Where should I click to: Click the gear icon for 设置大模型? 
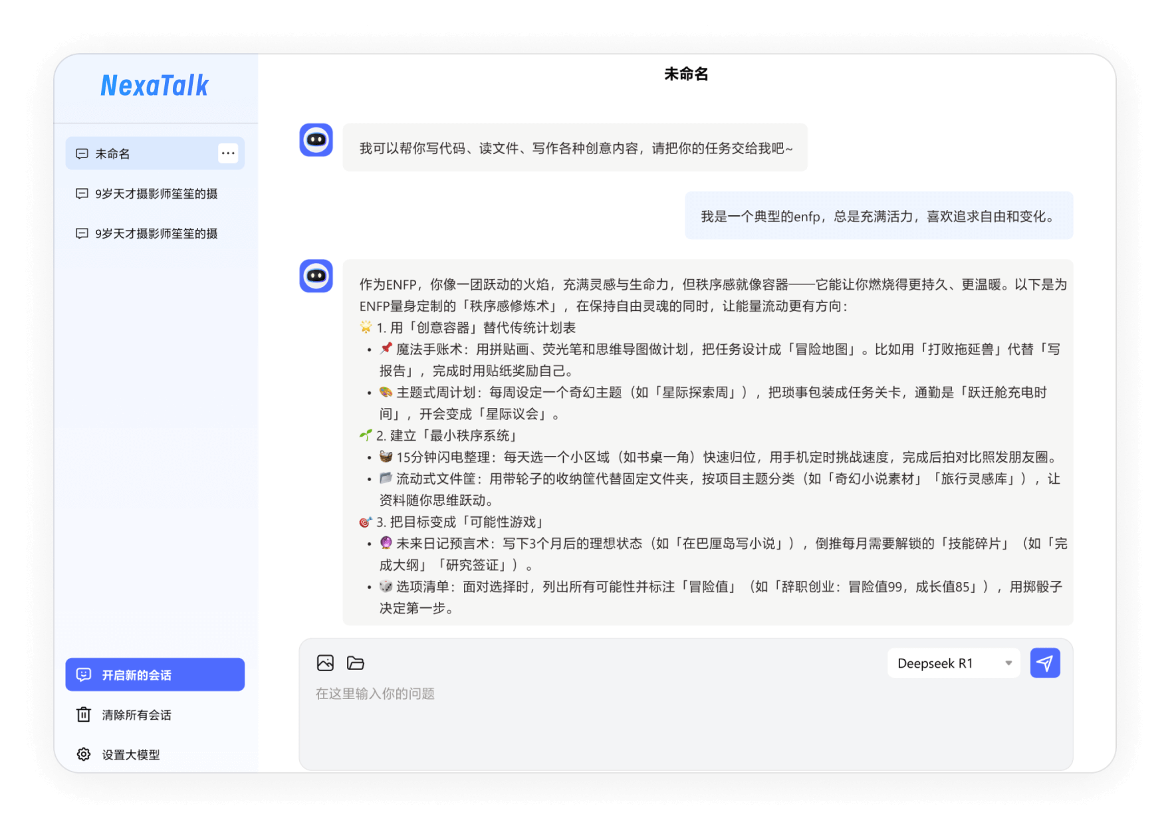point(84,754)
